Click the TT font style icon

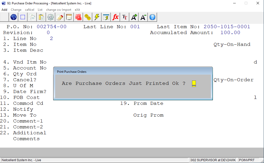pyautogui.click(x=125, y=17)
